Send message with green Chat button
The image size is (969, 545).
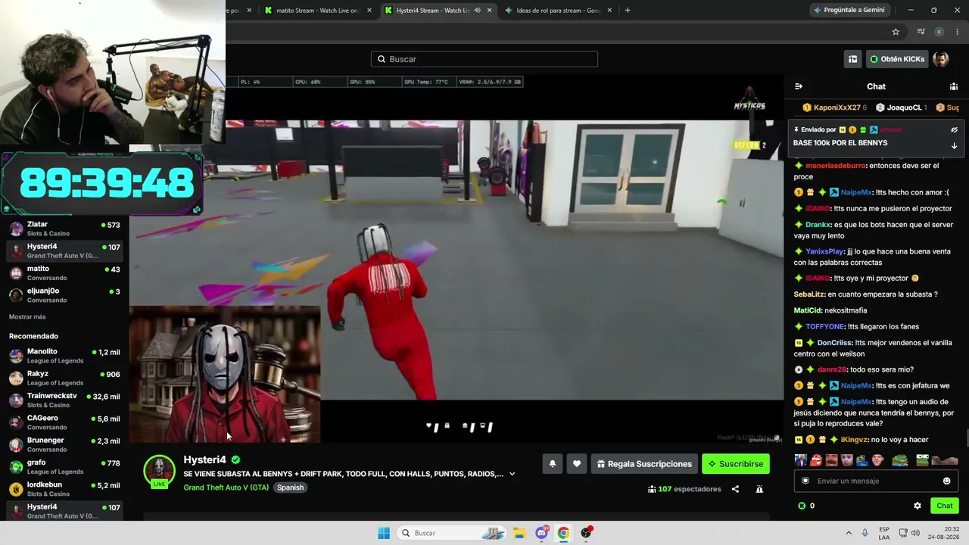945,506
